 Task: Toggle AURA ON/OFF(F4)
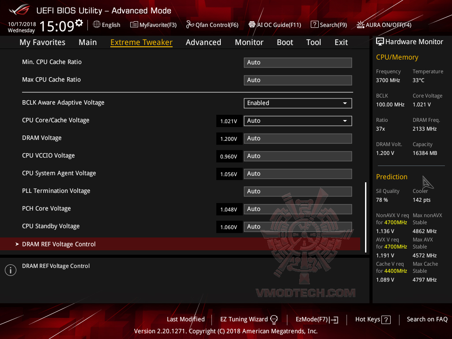[x=384, y=25]
